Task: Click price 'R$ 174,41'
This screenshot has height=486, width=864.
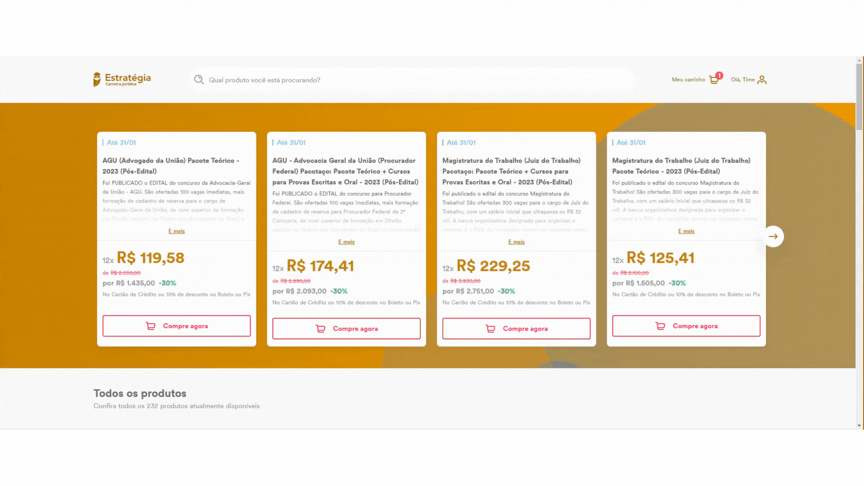Action: click(x=320, y=266)
